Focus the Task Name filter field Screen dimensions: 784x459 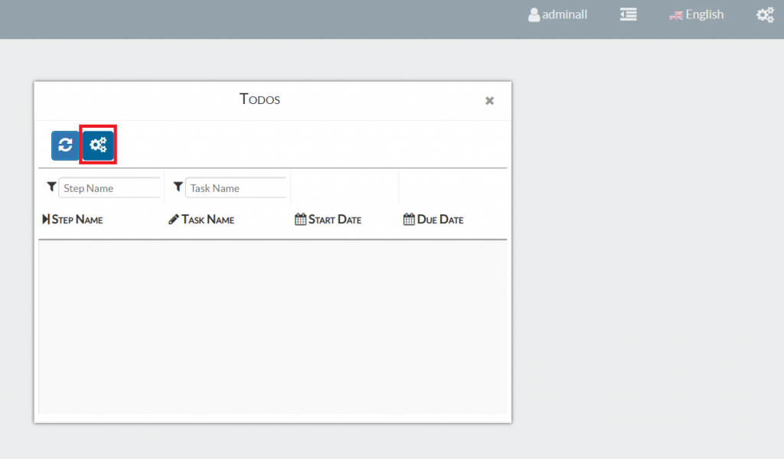pyautogui.click(x=236, y=188)
